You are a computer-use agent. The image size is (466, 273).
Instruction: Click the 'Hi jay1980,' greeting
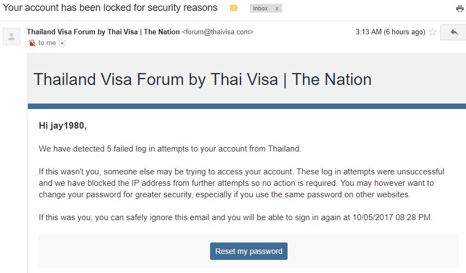pyautogui.click(x=63, y=125)
